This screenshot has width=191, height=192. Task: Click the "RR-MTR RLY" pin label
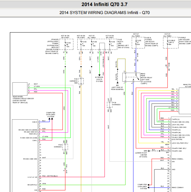click(32, 185)
